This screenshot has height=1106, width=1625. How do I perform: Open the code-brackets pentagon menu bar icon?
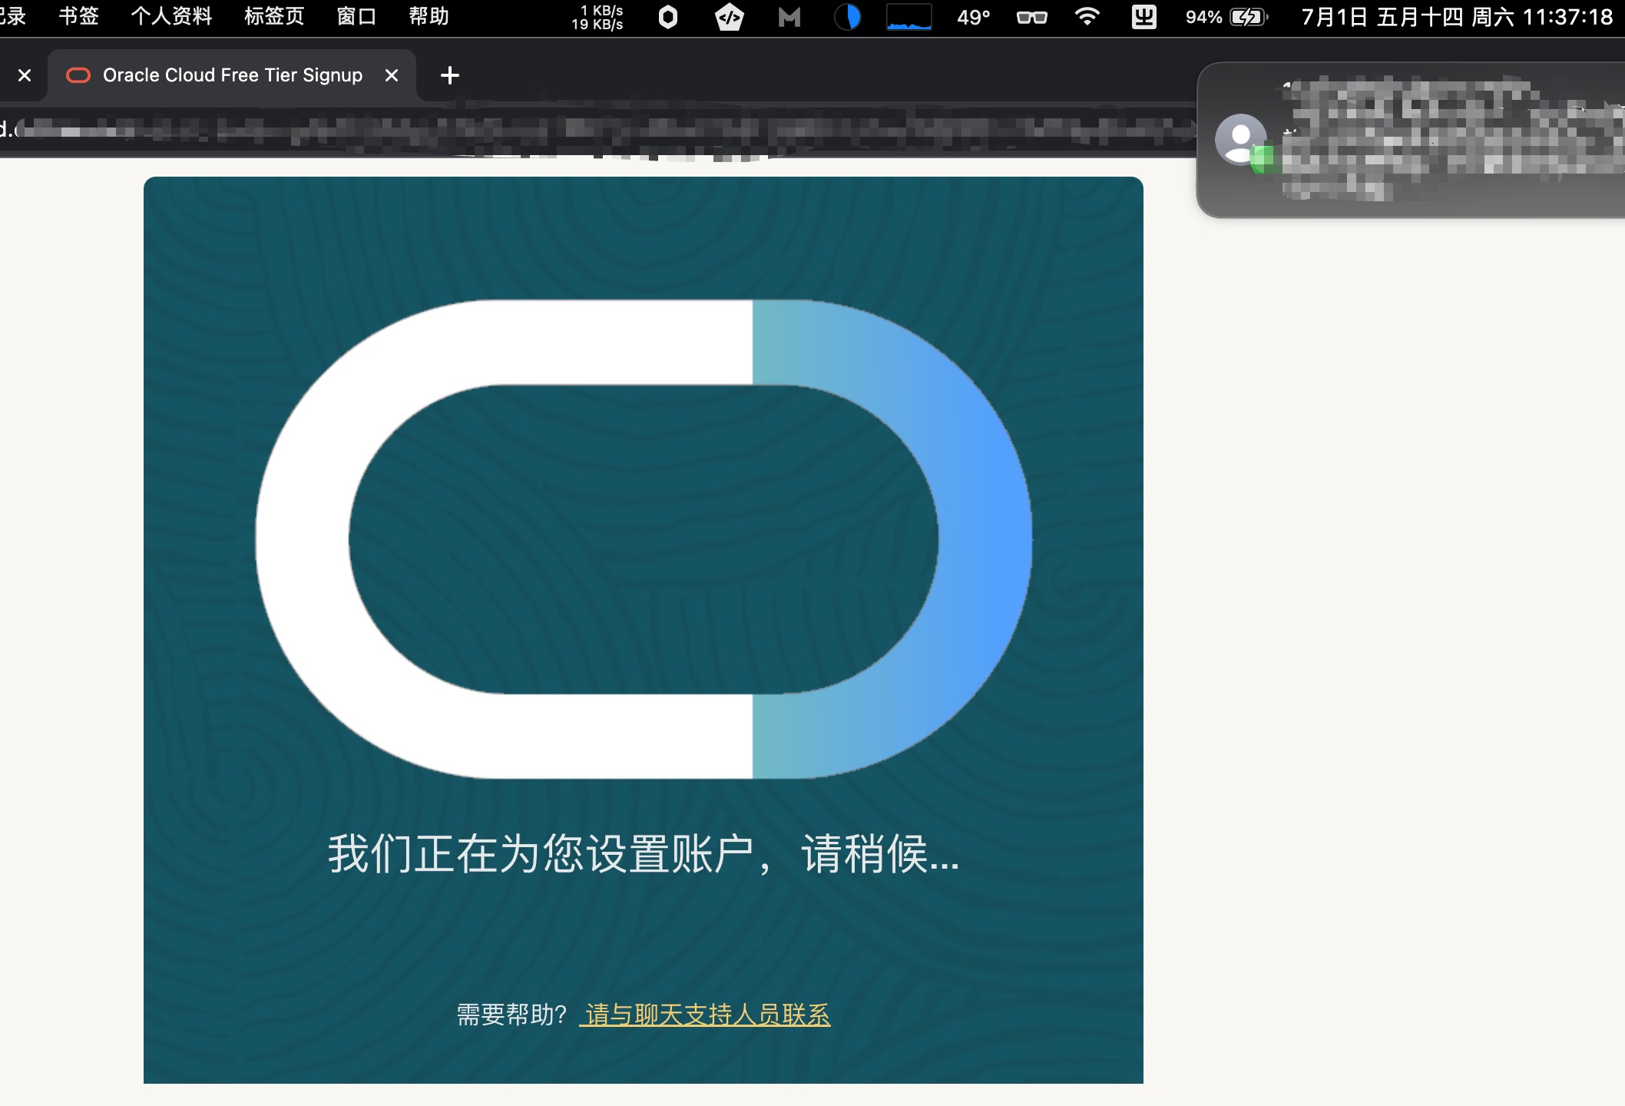point(729,17)
